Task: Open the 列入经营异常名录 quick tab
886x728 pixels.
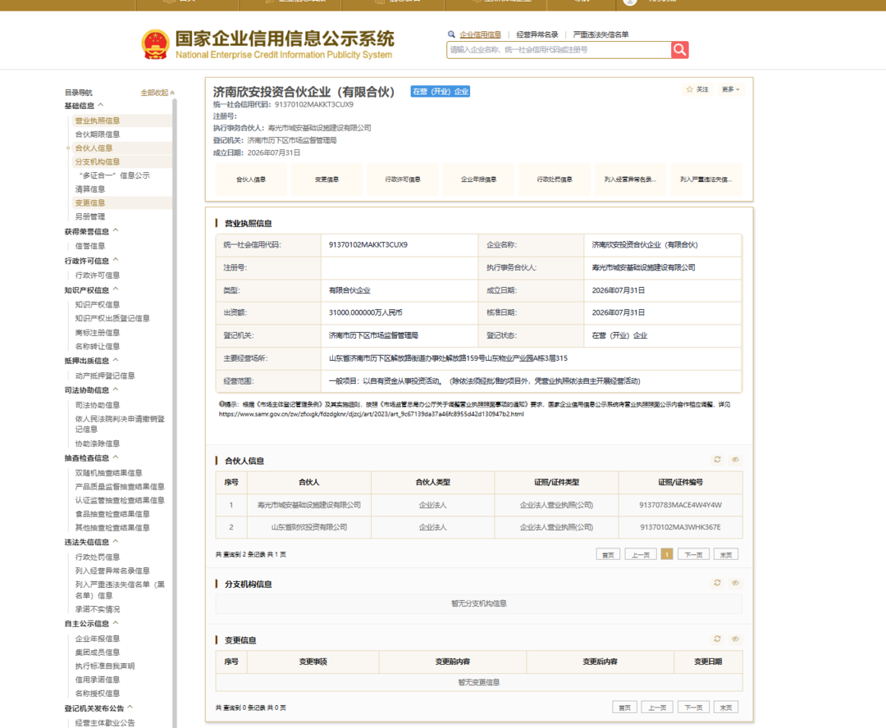Action: point(631,180)
